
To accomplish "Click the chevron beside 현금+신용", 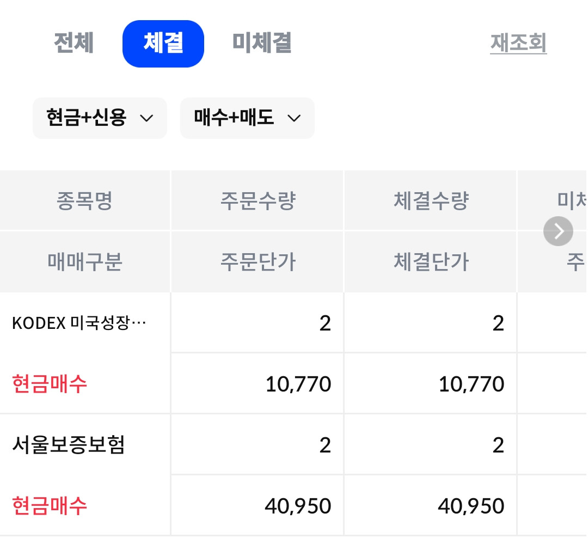I will click(x=146, y=119).
